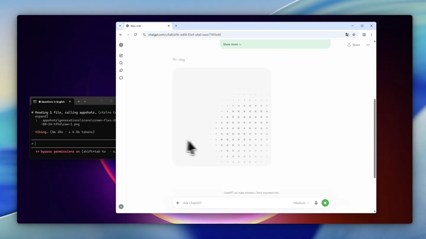The width and height of the screenshot is (426, 239).
Task: Open the terminal new-tab dropdown arrow
Action: pyautogui.click(x=85, y=102)
